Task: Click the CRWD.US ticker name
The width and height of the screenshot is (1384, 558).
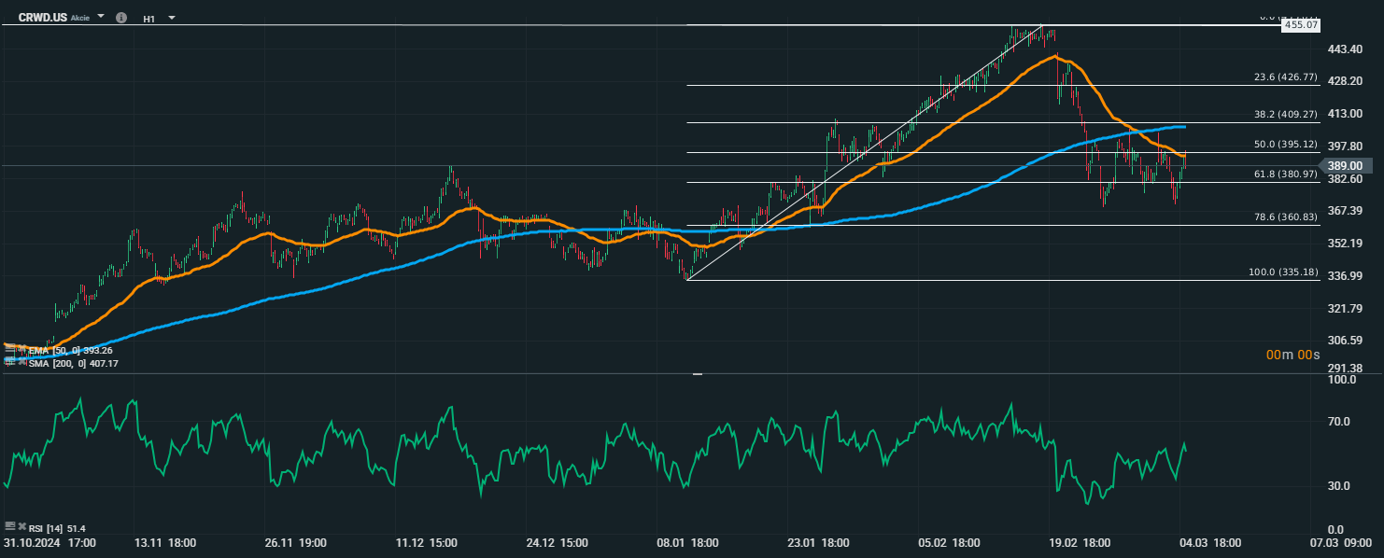Action: coord(43,17)
